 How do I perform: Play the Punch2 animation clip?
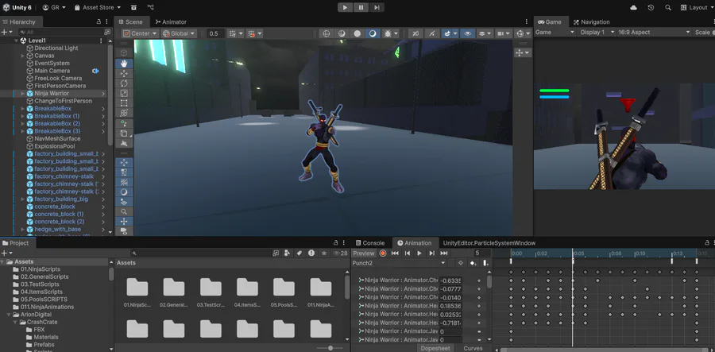[x=419, y=253]
